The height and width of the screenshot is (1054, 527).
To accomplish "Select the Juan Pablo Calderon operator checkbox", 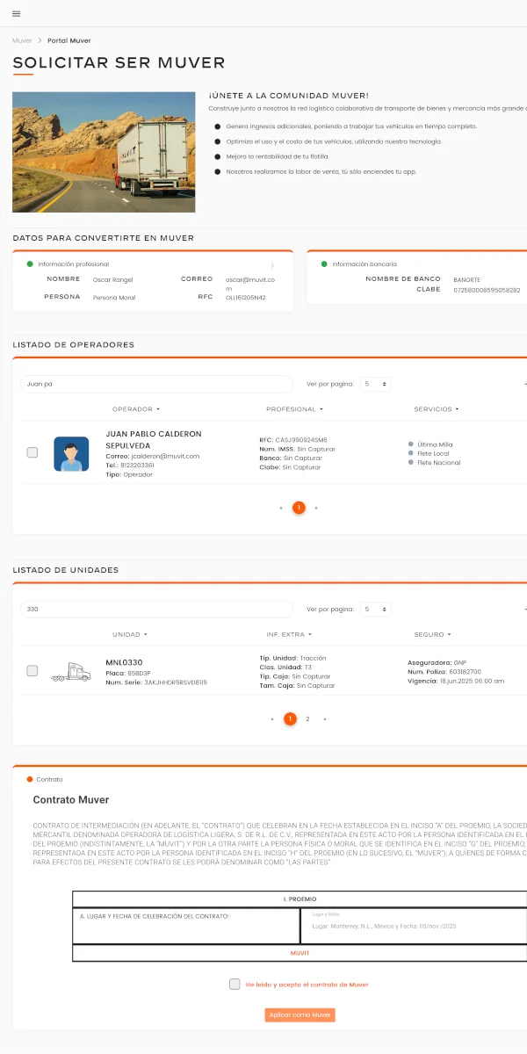I will (32, 452).
